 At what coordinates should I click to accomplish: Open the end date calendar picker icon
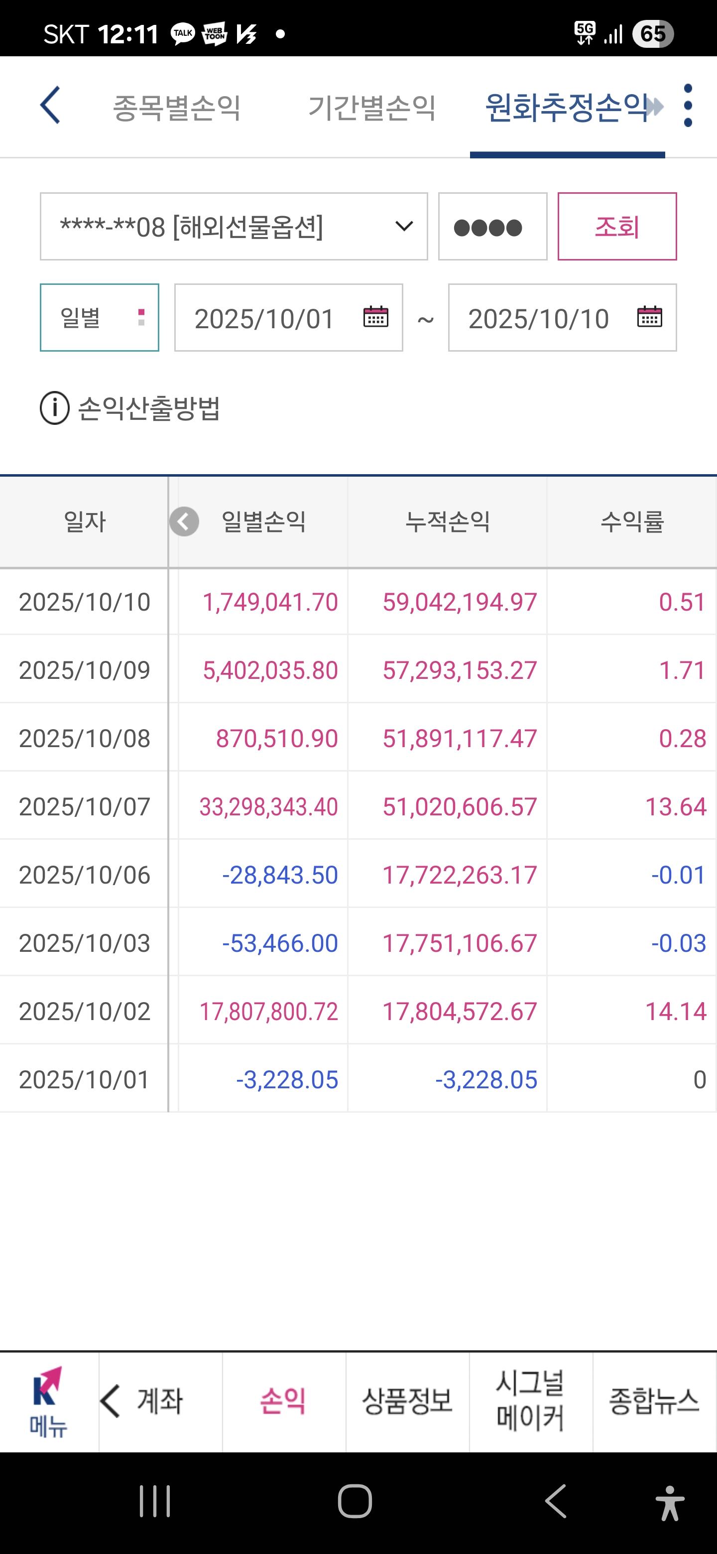tap(649, 317)
